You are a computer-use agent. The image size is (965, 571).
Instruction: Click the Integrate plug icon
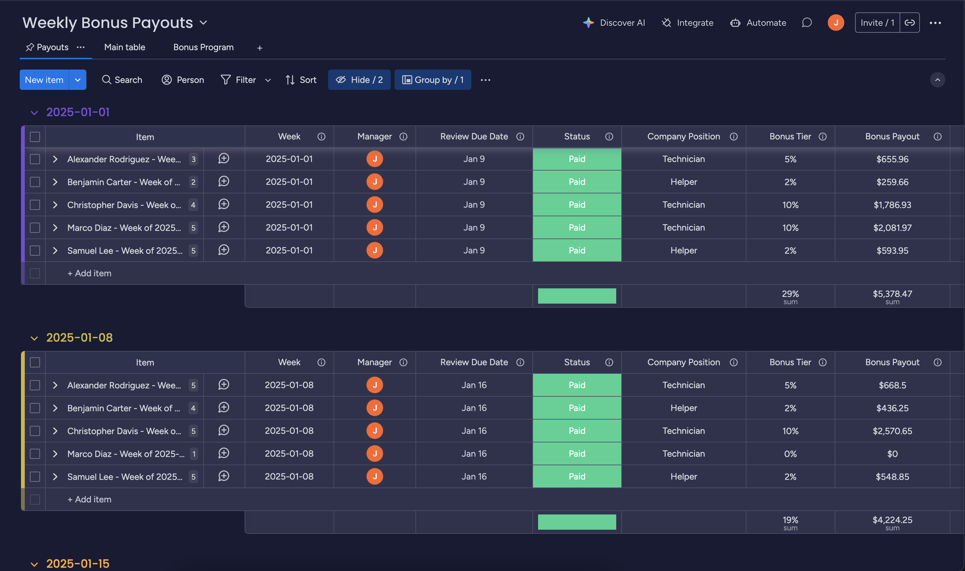click(666, 23)
